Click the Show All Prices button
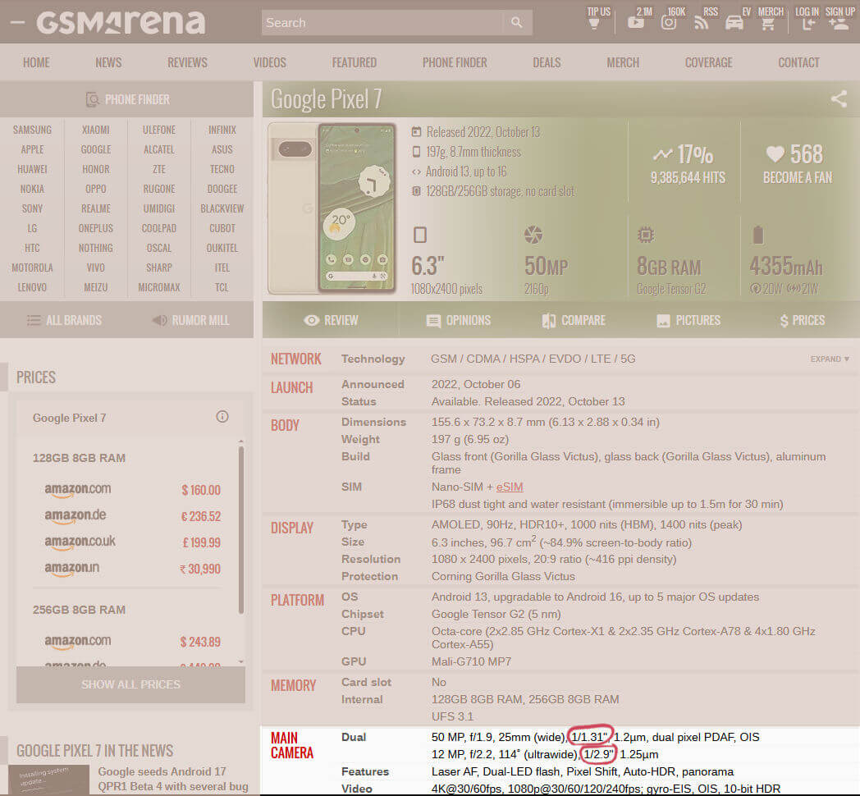This screenshot has width=860, height=796. pos(130,684)
